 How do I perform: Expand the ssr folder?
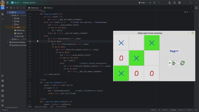12,24
